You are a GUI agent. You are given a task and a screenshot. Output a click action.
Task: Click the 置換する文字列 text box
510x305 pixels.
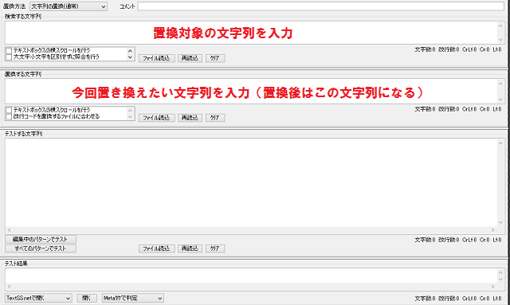pyautogui.click(x=252, y=92)
